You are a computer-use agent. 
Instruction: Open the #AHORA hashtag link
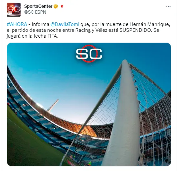17,24
